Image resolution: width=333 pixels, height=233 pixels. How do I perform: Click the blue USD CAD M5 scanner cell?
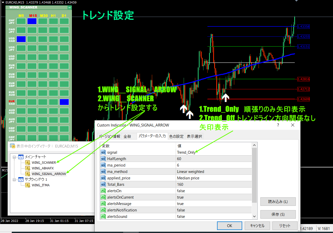click(x=21, y=39)
